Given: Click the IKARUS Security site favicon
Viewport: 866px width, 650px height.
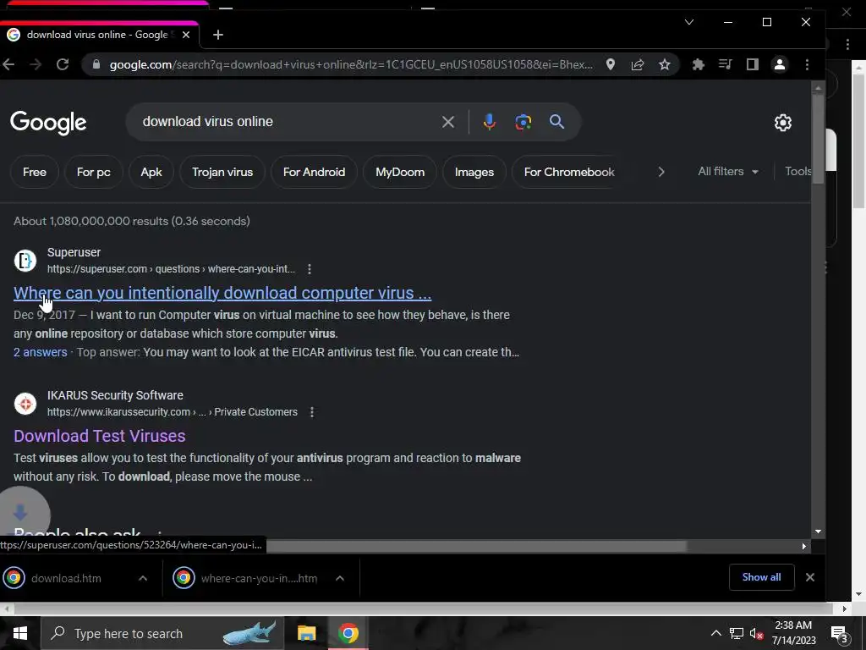Looking at the screenshot, I should (25, 404).
